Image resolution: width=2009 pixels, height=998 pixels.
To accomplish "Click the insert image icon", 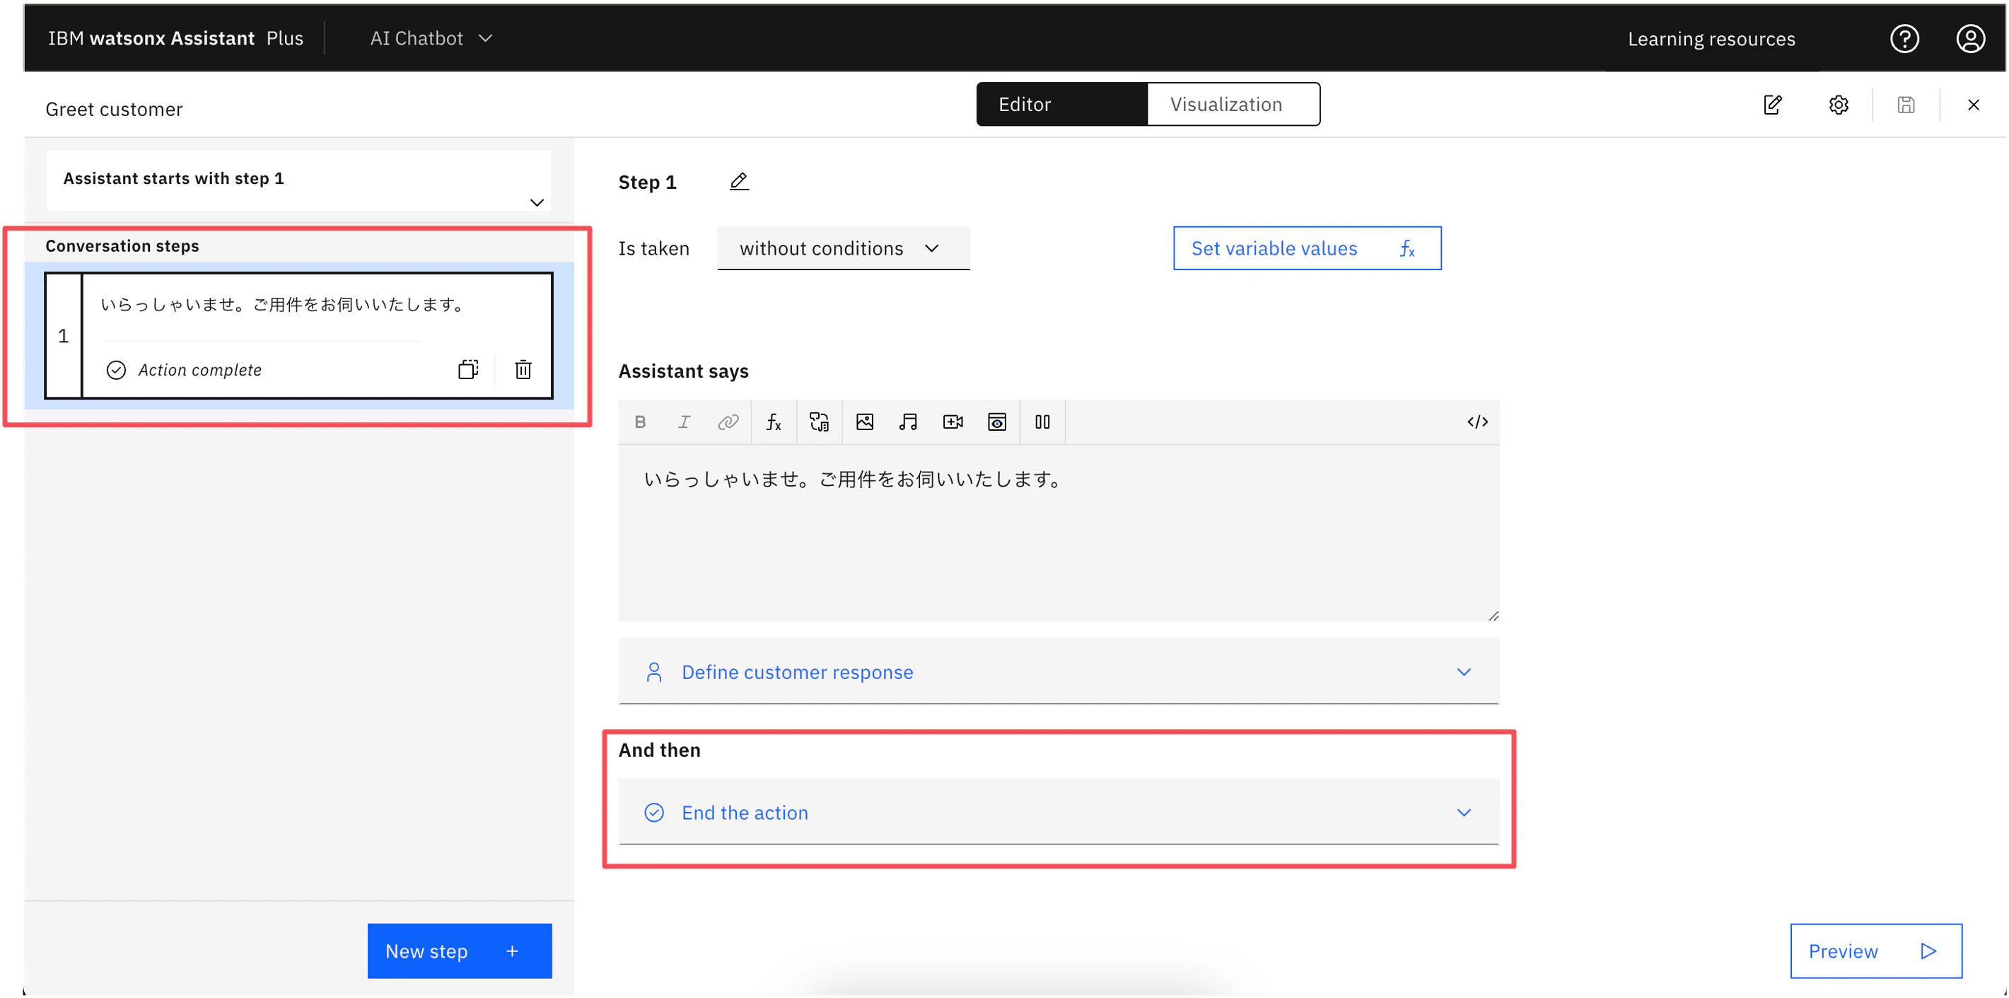I will click(864, 422).
